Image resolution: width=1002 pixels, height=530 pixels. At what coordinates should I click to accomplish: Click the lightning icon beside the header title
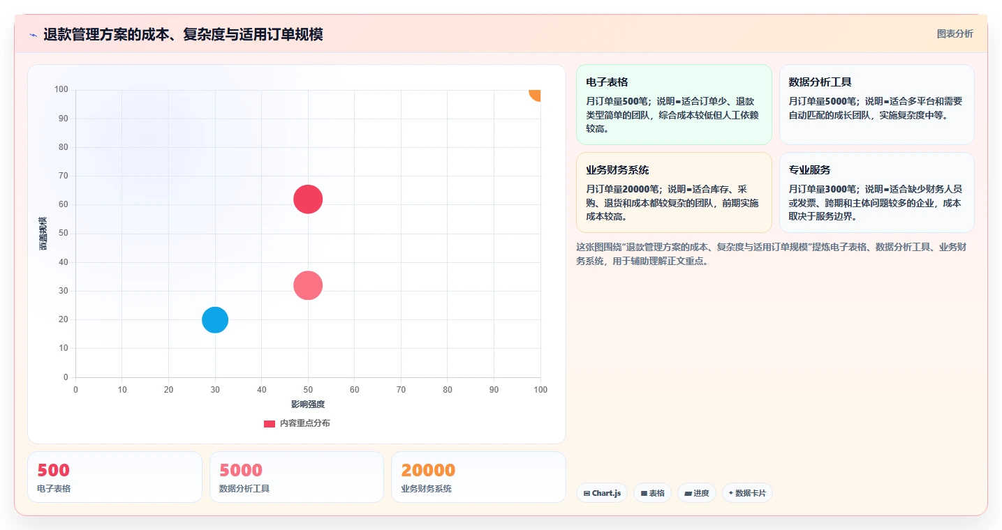coord(33,35)
